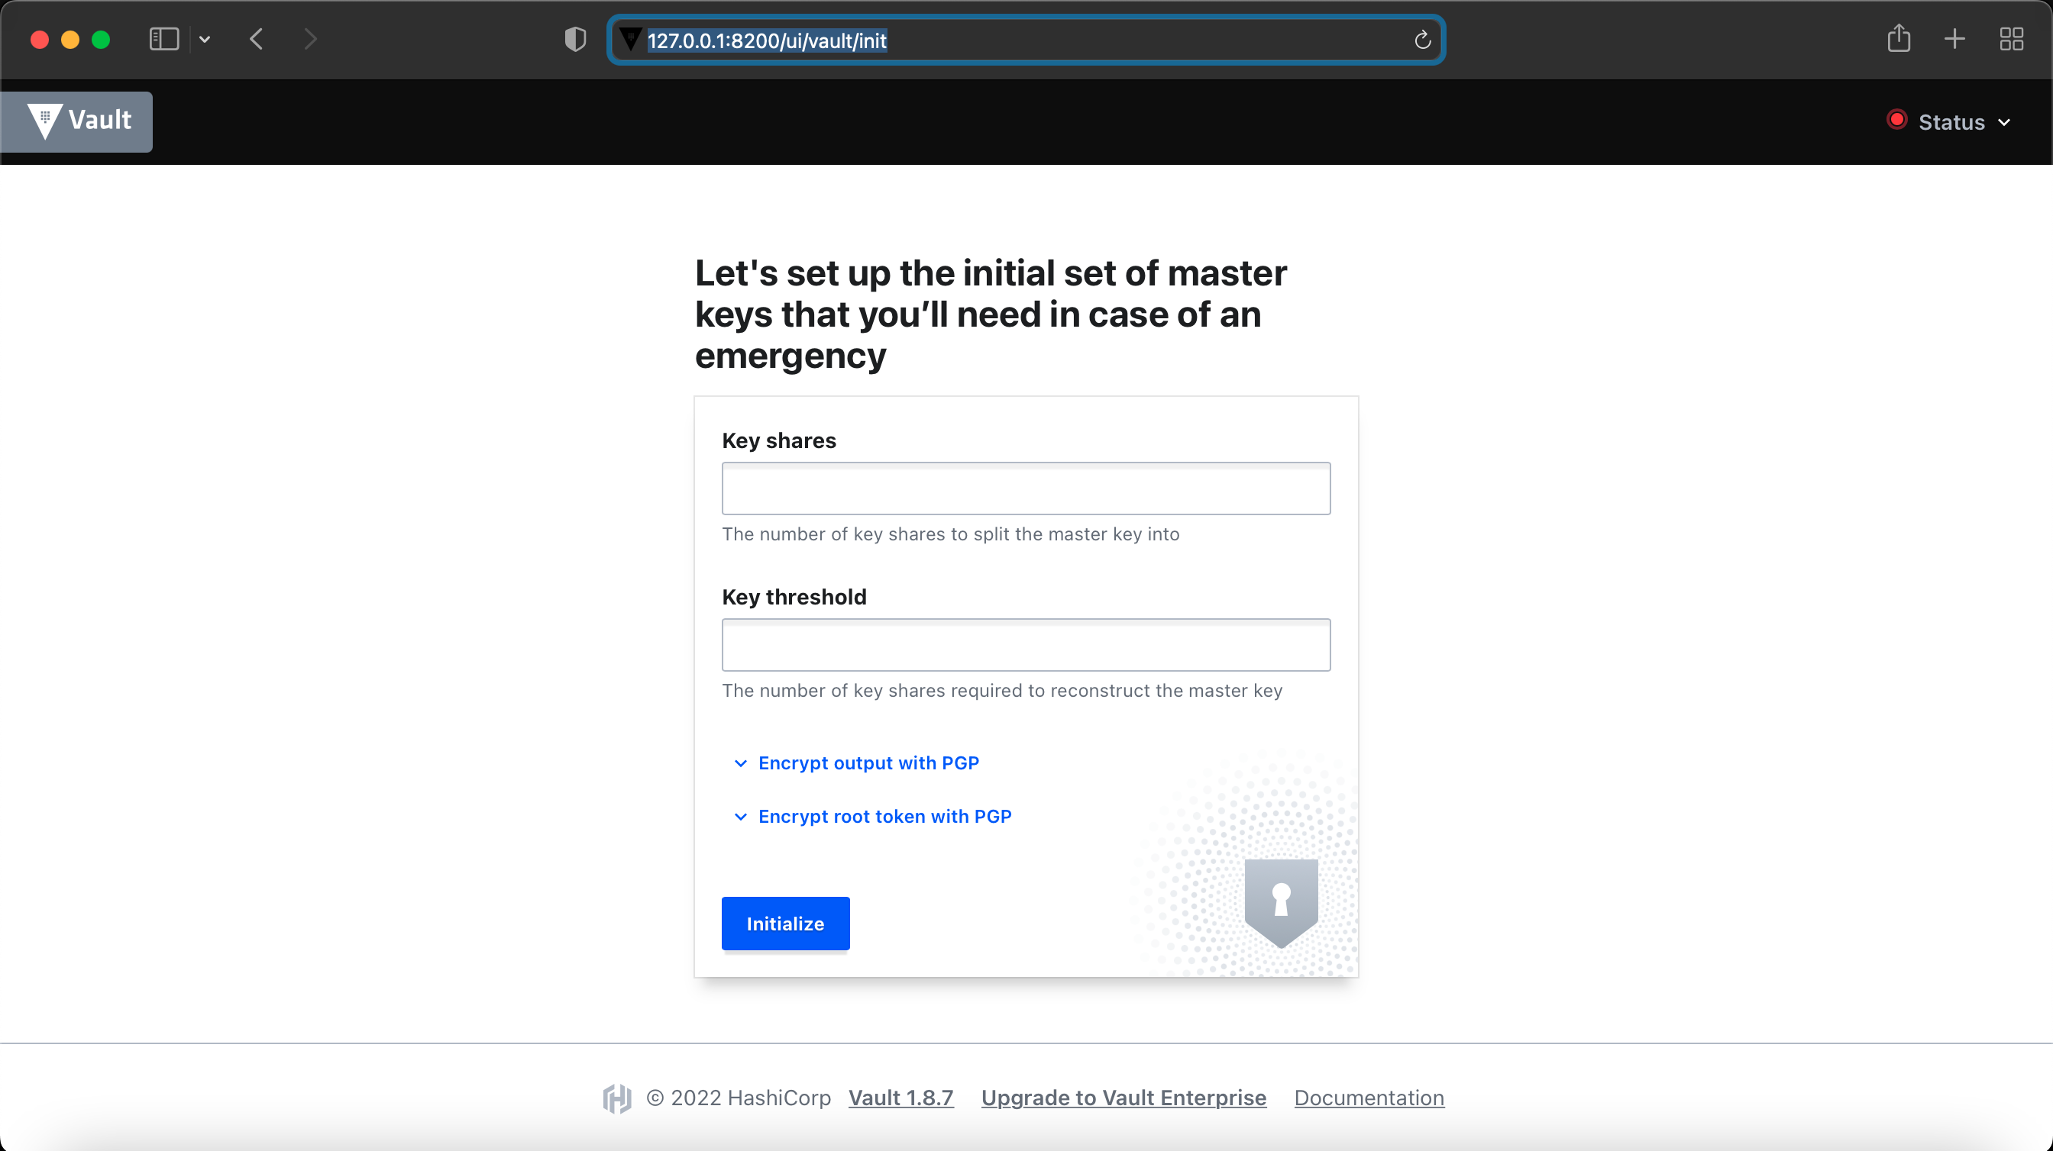Open the Status dropdown menu

tap(1949, 122)
